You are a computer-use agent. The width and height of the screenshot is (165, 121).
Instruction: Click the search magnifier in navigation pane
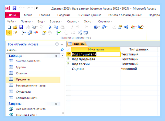coord(62,50)
